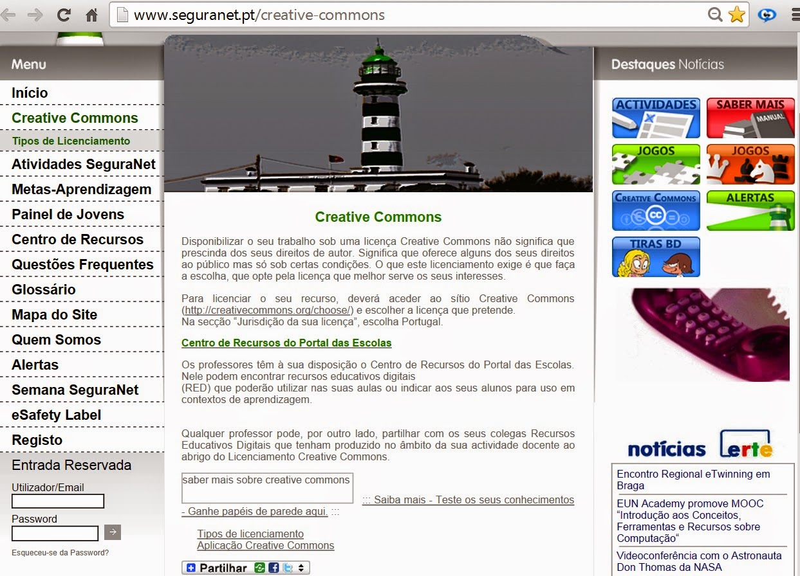Image resolution: width=800 pixels, height=576 pixels.
Task: Open Início in the menu
Action: click(x=30, y=93)
